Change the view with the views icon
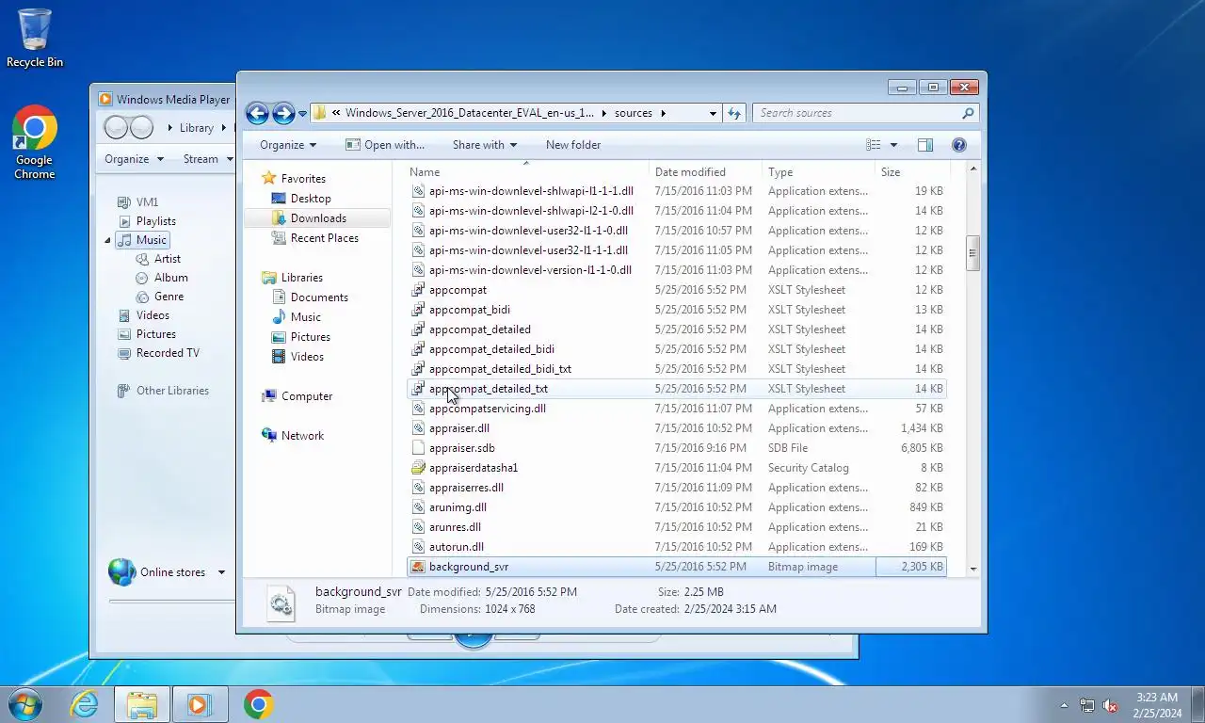Viewport: 1205px width, 723px height. (x=874, y=145)
